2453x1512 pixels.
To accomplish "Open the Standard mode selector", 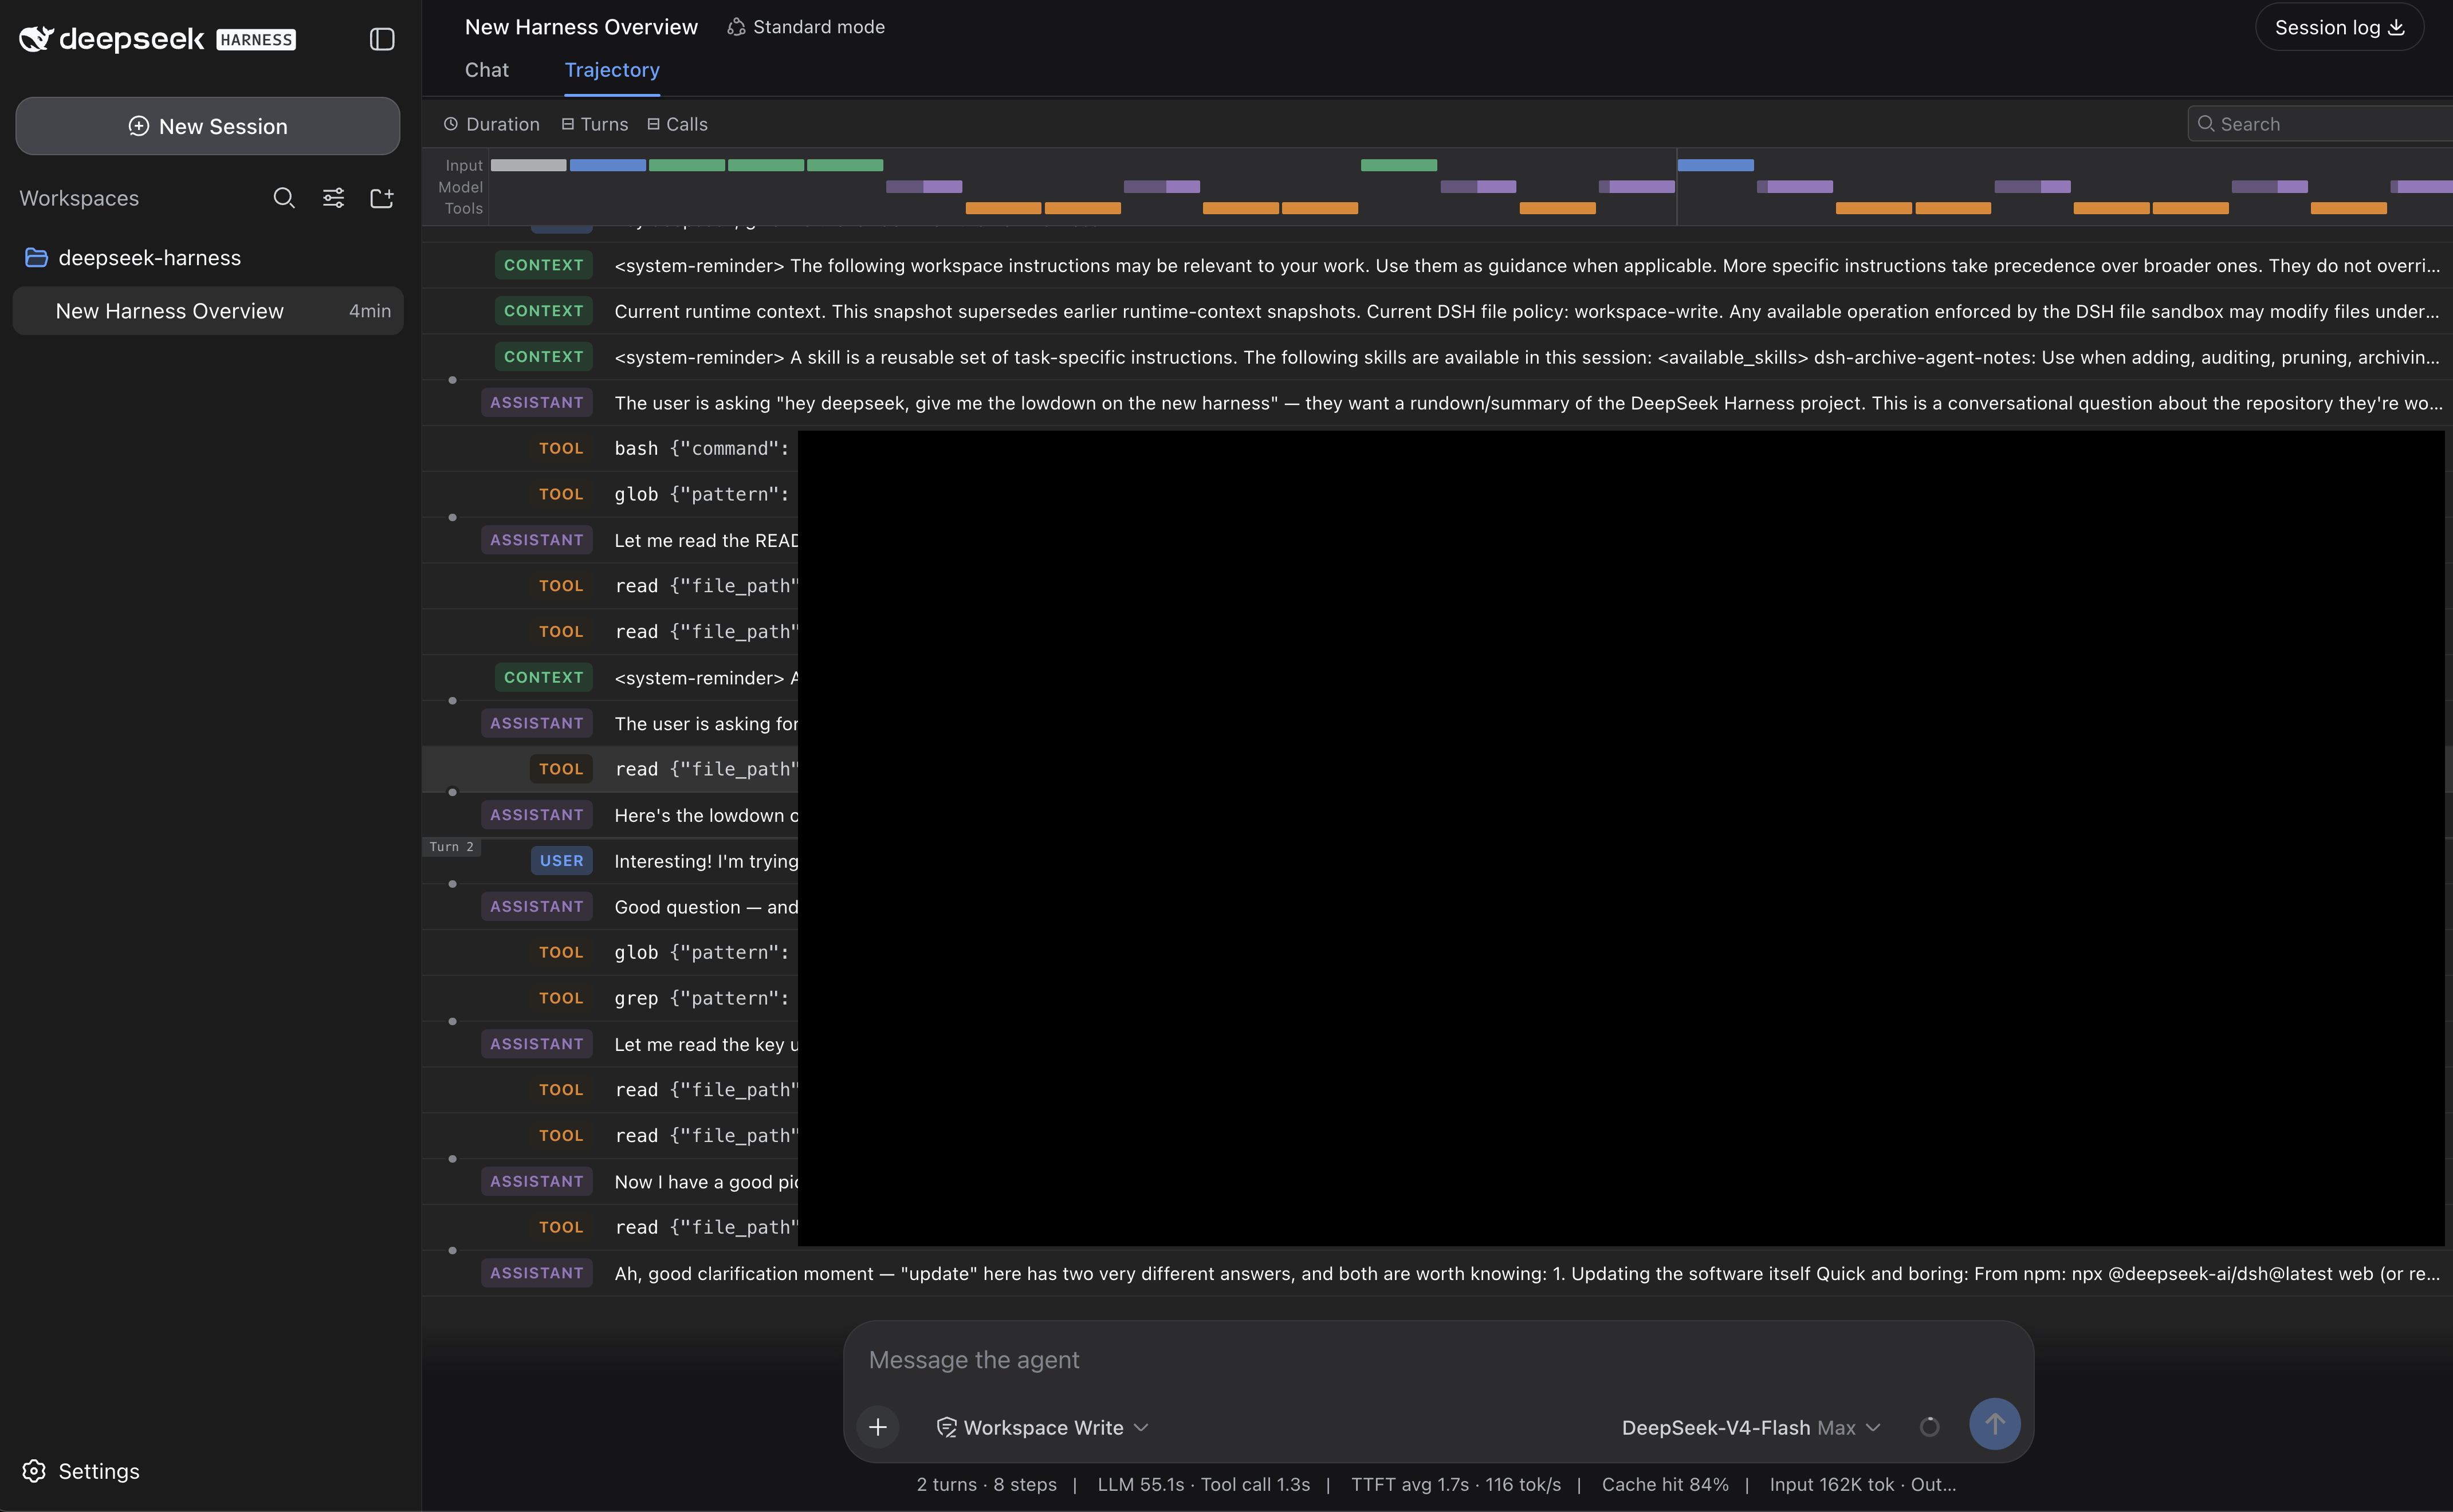I will click(806, 27).
